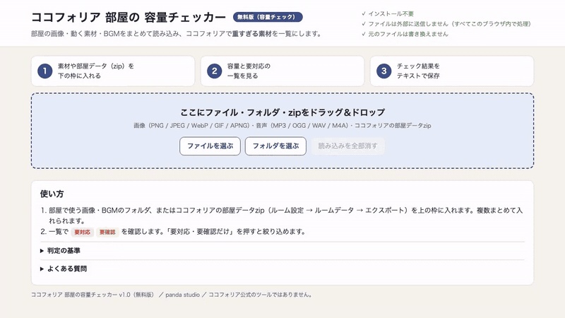Screen dimensions: 565x318
Task: Click the インストール不要 checkmark line
Action: (387, 13)
